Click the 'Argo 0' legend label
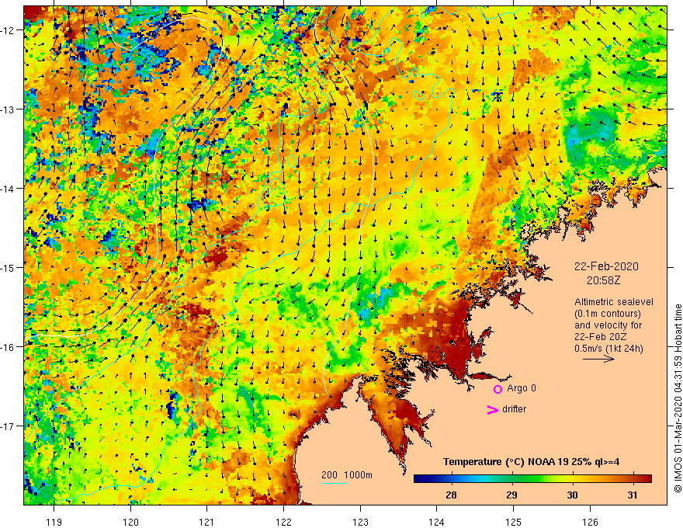 [x=522, y=388]
